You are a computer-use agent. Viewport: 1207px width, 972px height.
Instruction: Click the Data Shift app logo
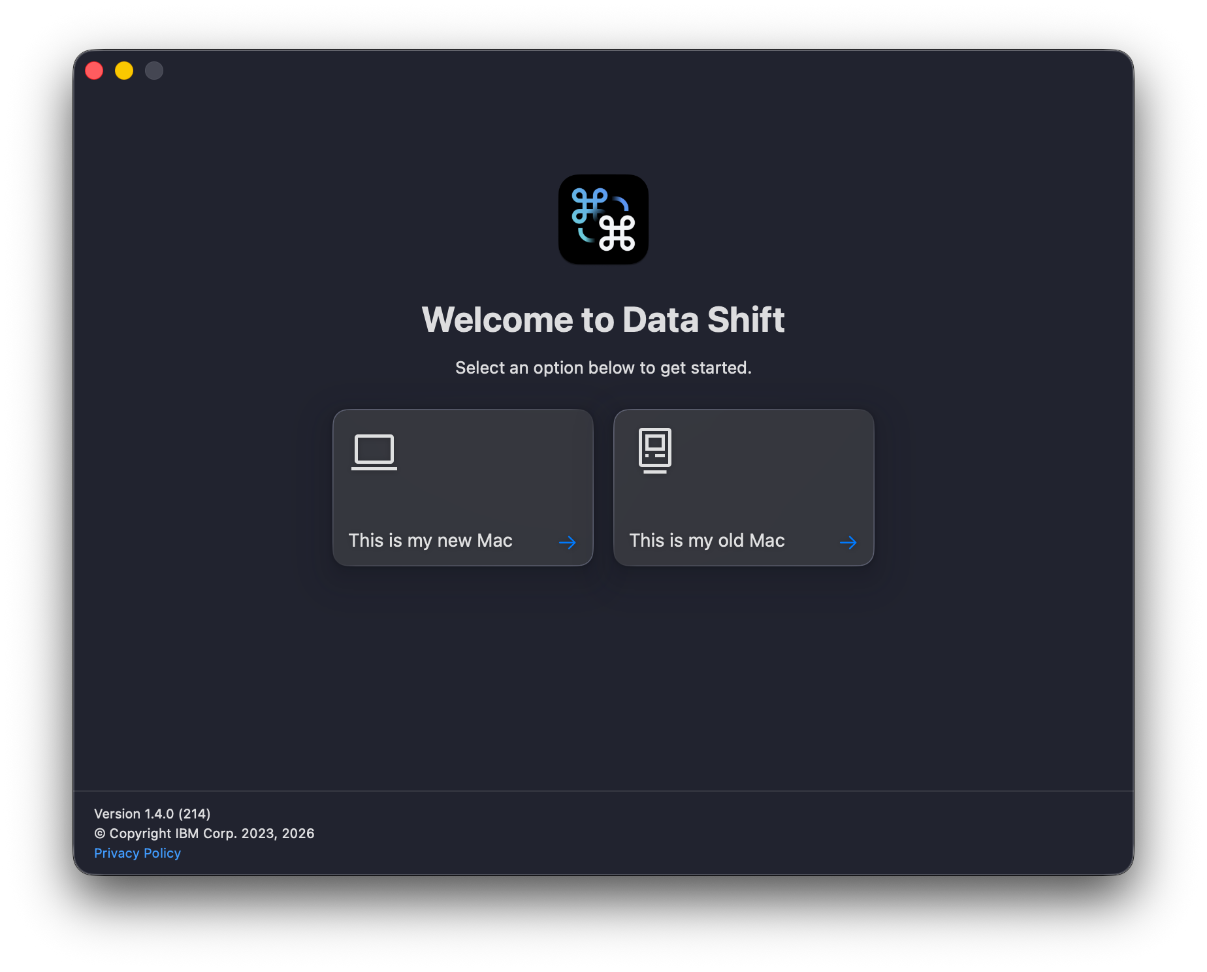603,219
